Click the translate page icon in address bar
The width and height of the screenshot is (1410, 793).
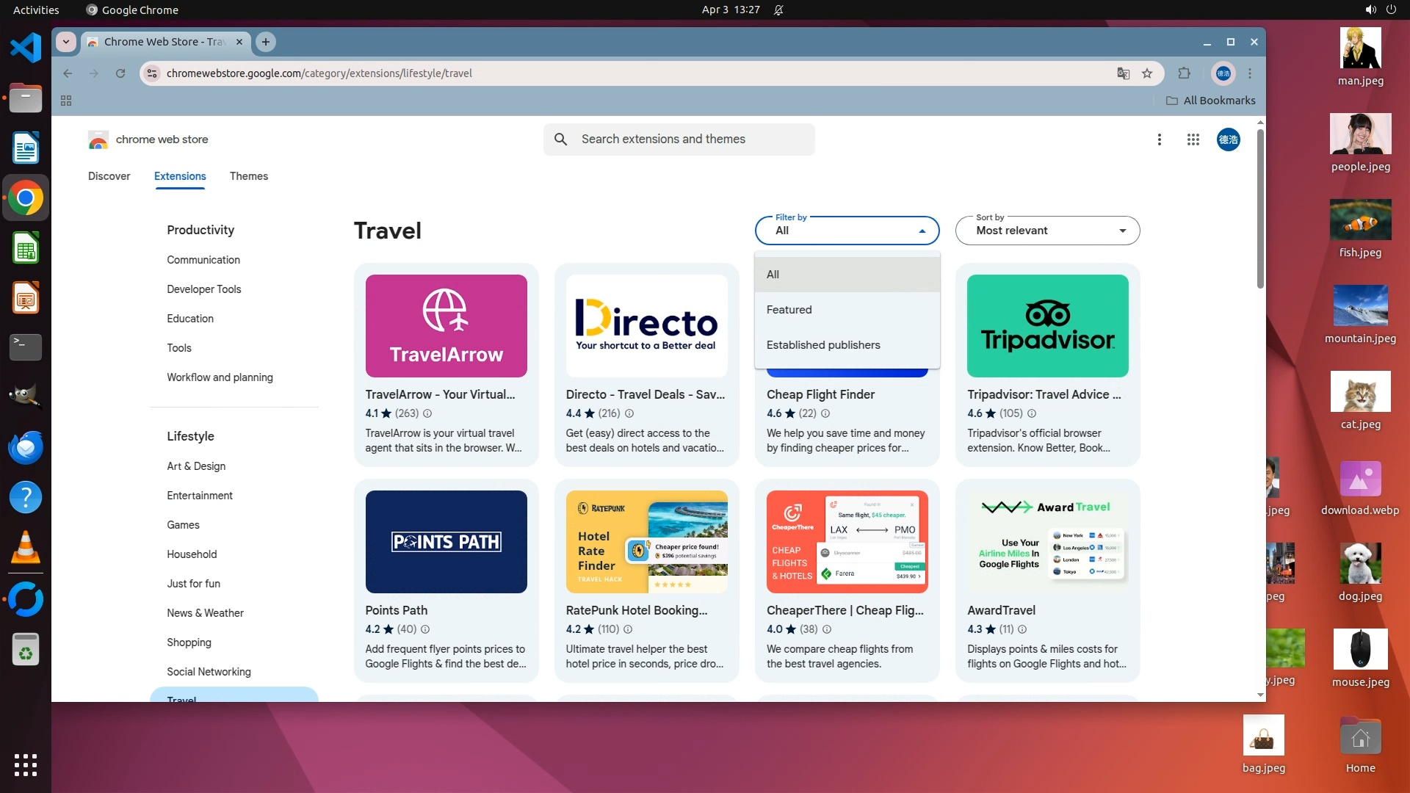(x=1123, y=73)
